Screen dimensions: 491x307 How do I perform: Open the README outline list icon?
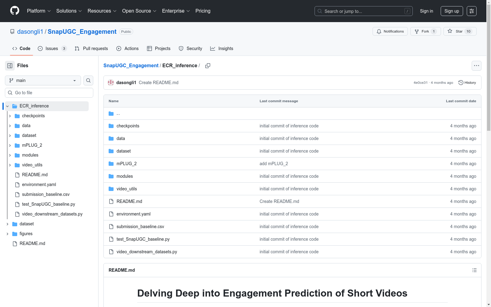[474, 270]
